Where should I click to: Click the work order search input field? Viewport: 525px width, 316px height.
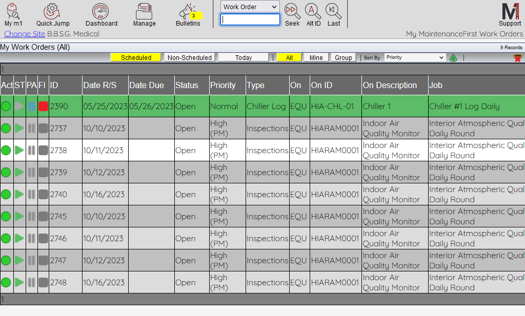tap(250, 19)
